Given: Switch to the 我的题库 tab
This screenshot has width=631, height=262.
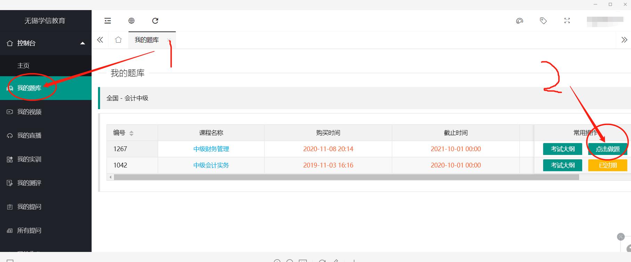Looking at the screenshot, I should coord(147,40).
